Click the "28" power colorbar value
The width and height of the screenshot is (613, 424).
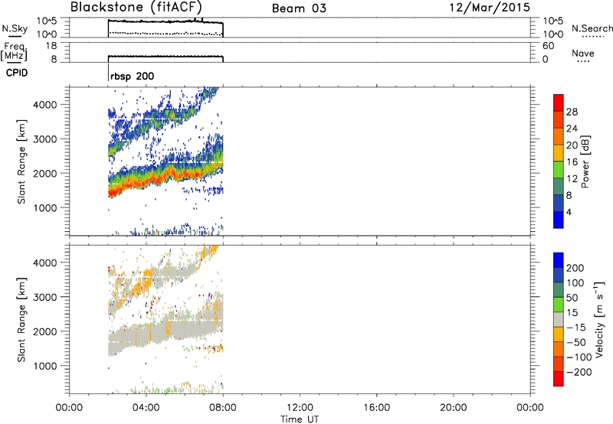coord(572,112)
